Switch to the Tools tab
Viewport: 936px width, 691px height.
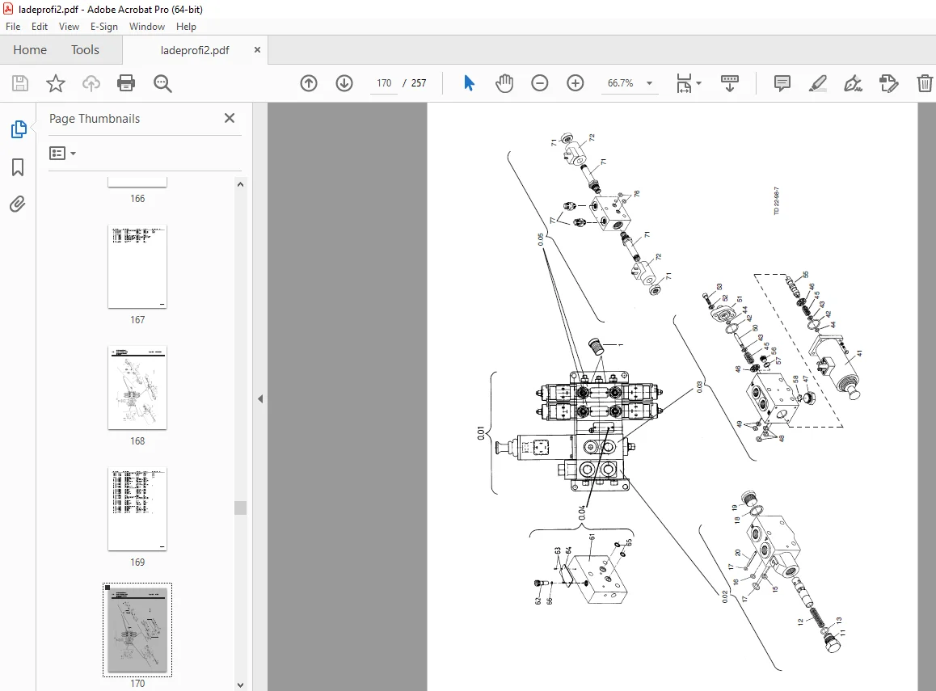86,50
